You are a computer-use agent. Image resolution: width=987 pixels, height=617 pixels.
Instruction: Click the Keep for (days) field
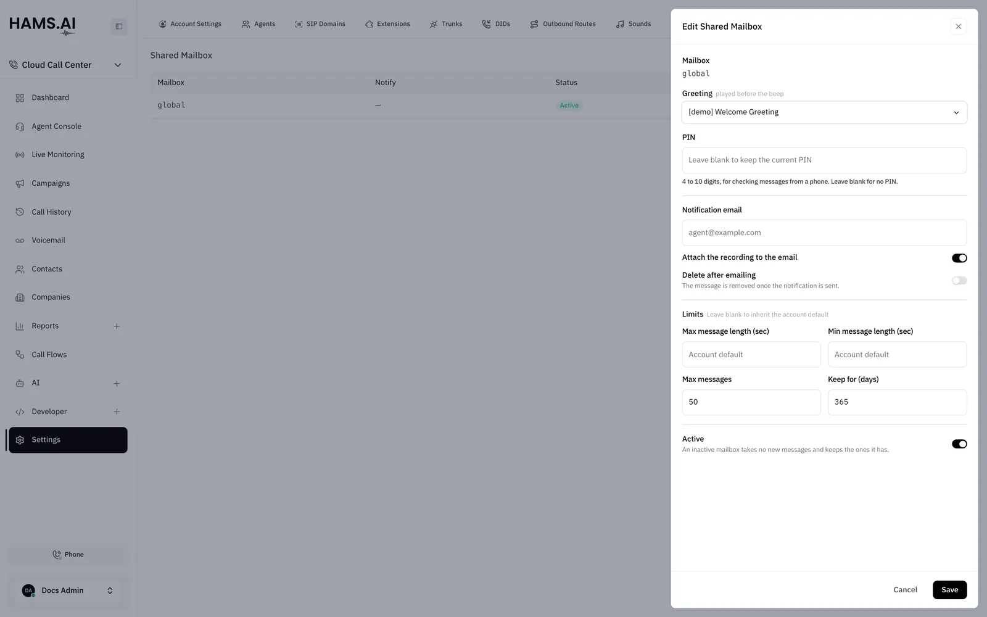pyautogui.click(x=897, y=402)
